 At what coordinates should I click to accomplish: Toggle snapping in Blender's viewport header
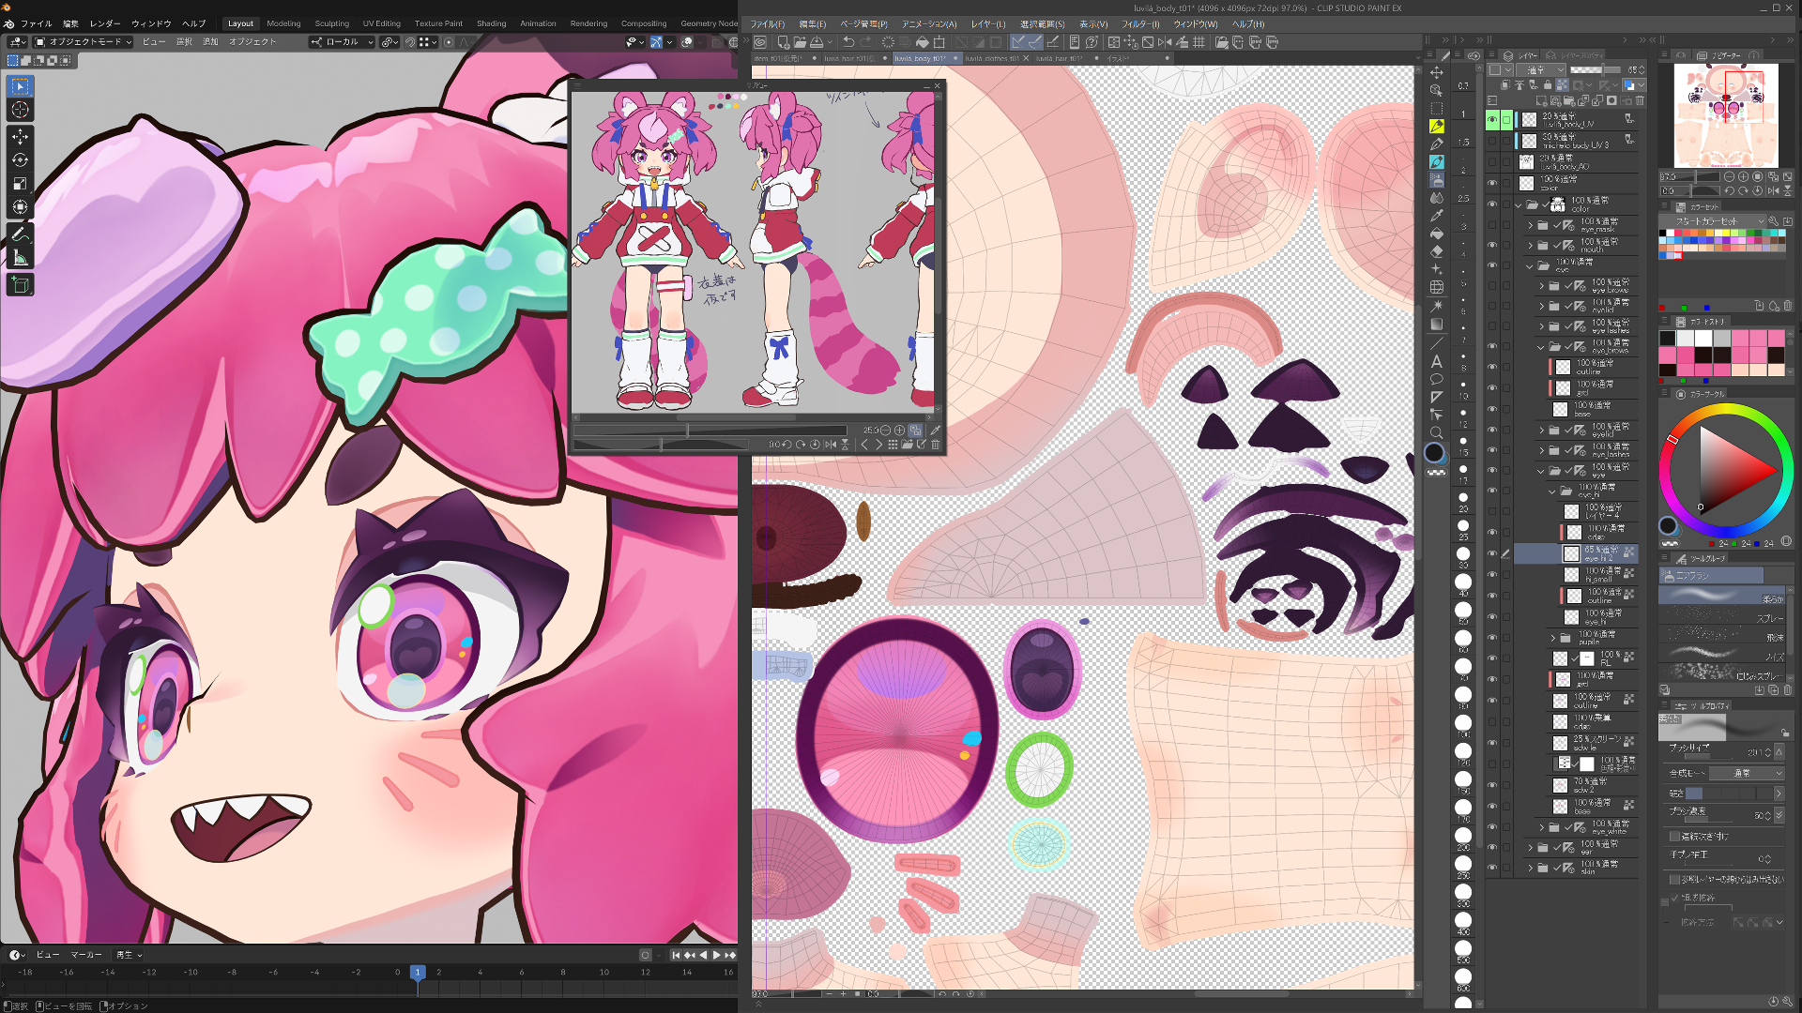coord(410,42)
